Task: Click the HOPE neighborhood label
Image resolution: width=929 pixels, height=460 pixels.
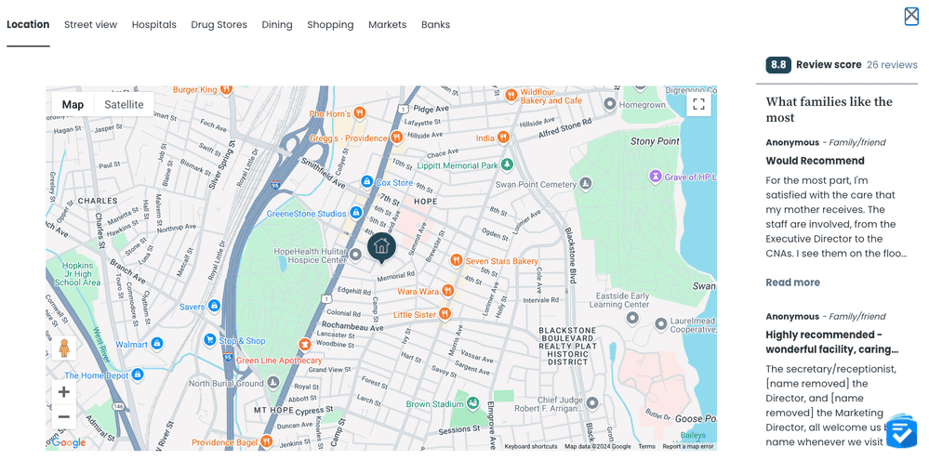Action: click(425, 202)
